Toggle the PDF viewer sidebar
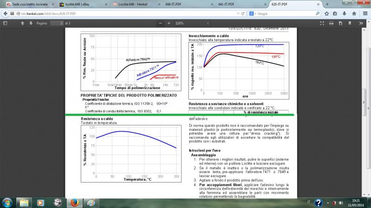Viewport: 371px width, 208px height. (5, 23)
